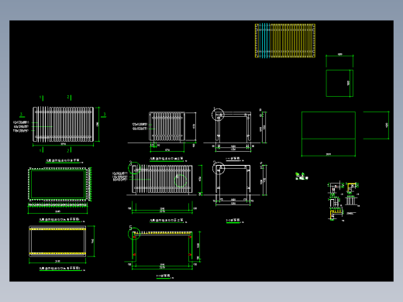
Task: Select the green rectangle with hatched border
Action: [x=57, y=184]
